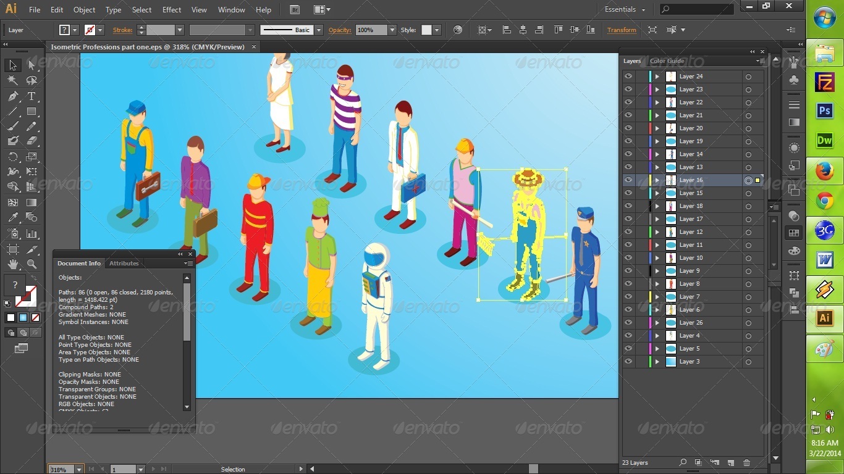
Task: Hide the Layer 16 visibility eye
Action: click(628, 180)
